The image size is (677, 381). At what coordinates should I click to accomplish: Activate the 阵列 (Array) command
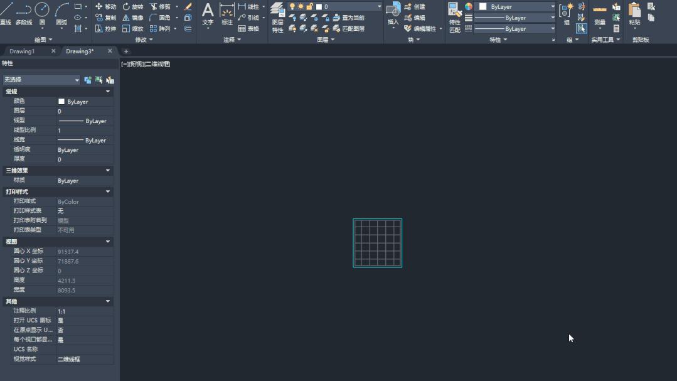point(160,28)
